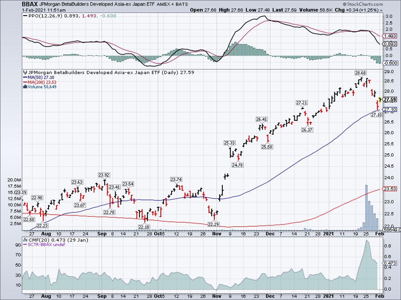Click the 25.33 high price callout
The image size is (401, 300).
tap(229, 143)
